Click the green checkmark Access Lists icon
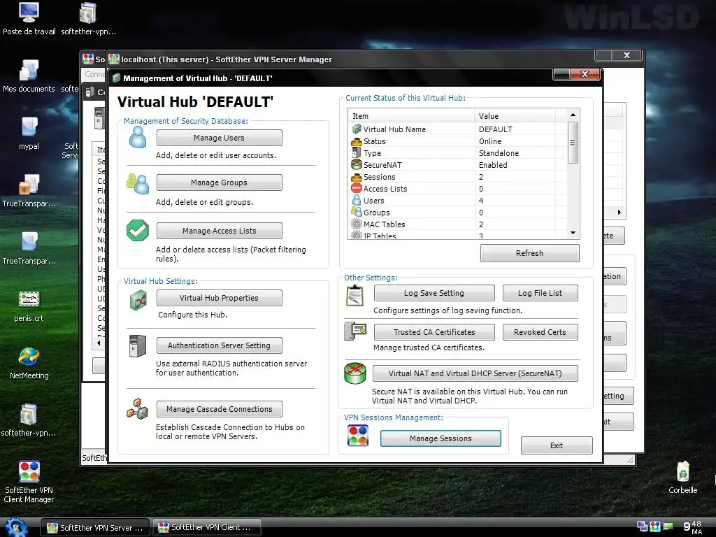Image resolution: width=716 pixels, height=537 pixels. (138, 231)
